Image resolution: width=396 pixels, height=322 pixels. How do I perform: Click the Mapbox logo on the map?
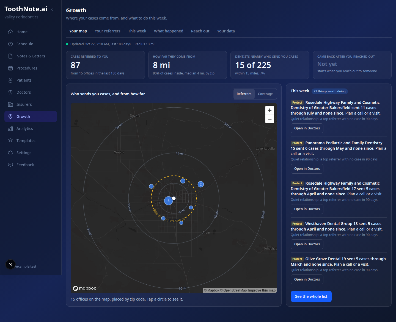coord(84,288)
